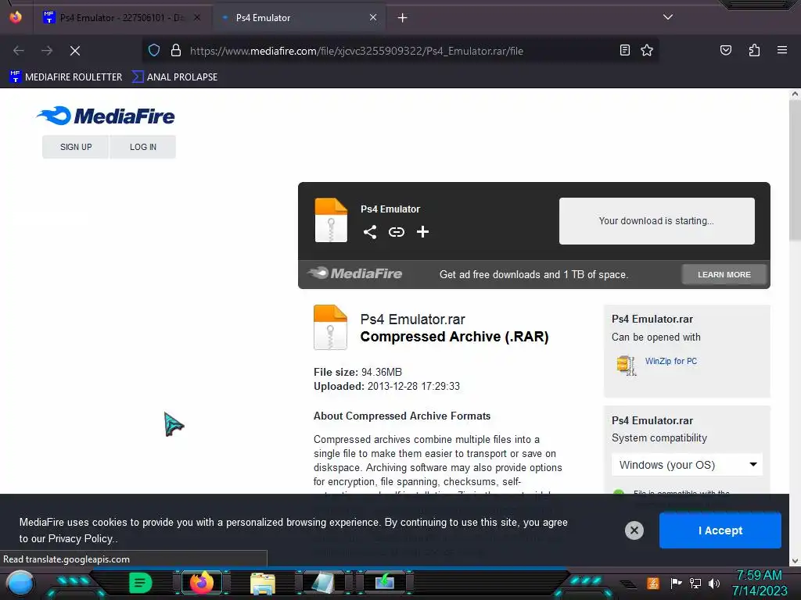Open Action Center flag icon

676,583
